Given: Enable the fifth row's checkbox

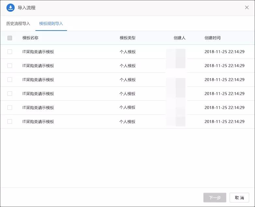Looking at the screenshot, I should click(10, 108).
